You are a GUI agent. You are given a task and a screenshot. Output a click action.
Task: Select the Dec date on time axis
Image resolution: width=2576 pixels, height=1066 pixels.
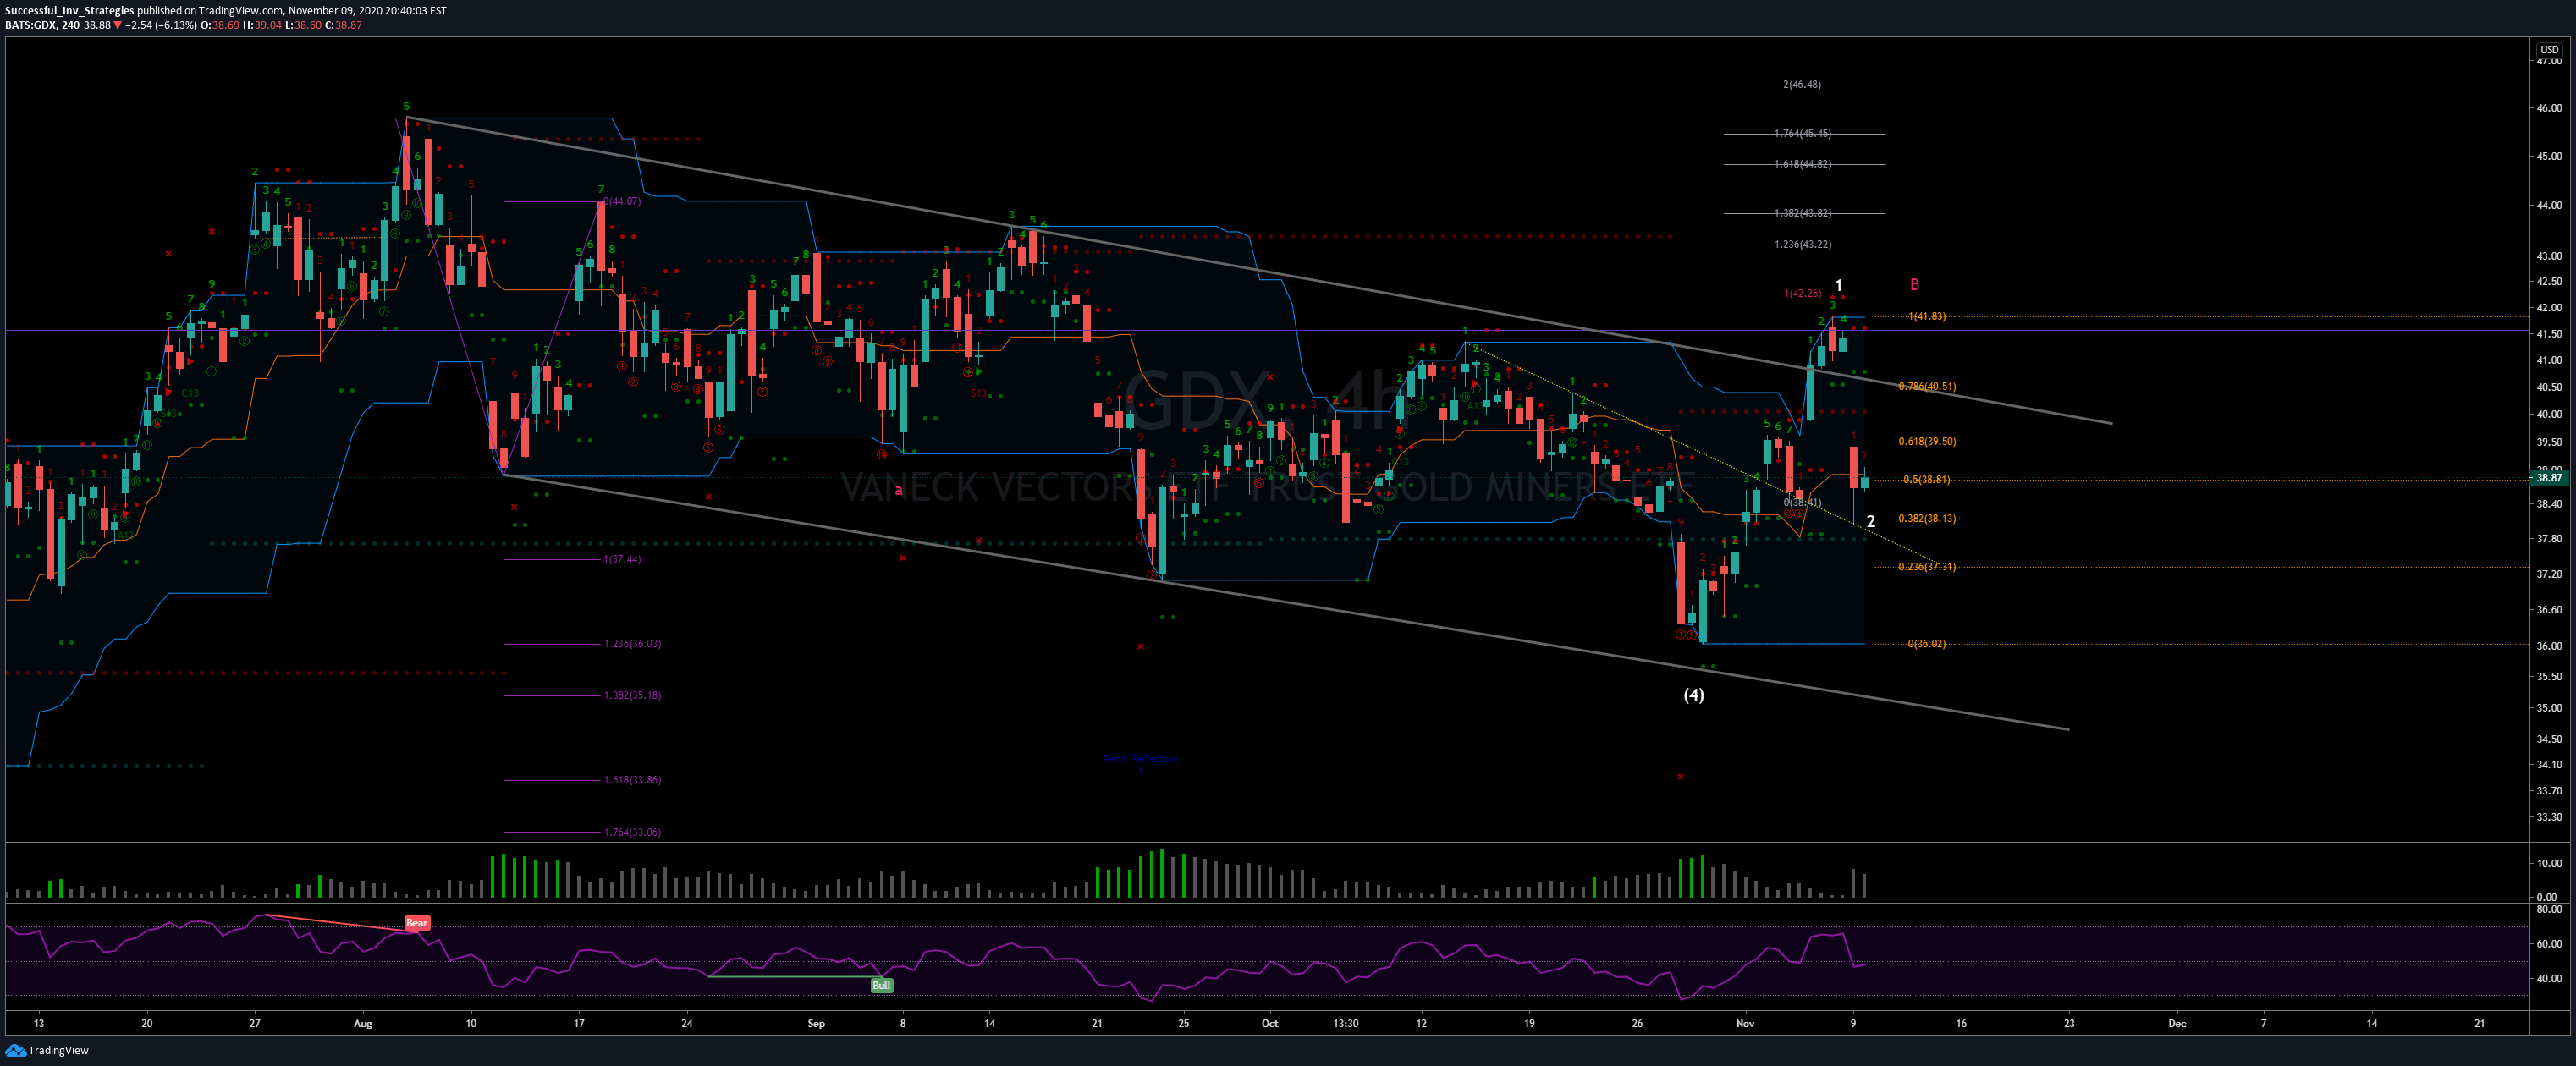pyautogui.click(x=2177, y=1023)
